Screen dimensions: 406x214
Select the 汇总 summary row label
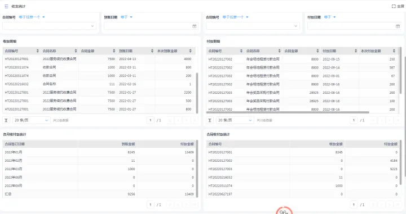(x=8, y=194)
